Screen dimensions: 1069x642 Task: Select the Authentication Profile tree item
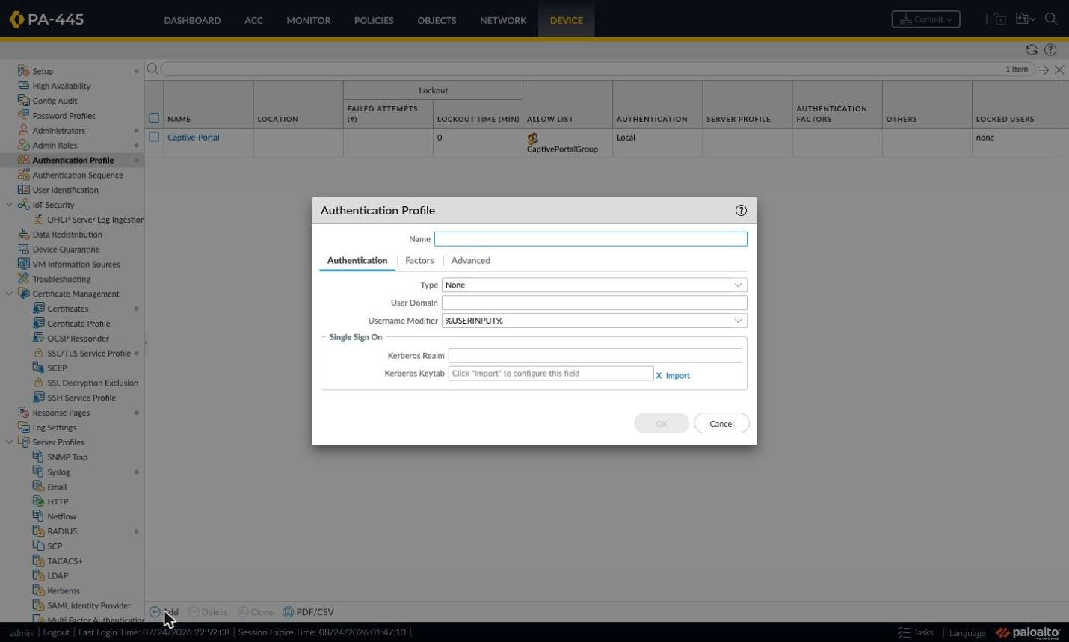[73, 160]
